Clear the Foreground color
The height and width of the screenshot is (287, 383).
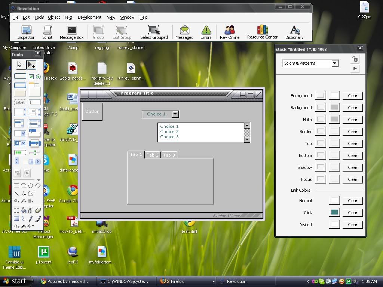pos(352,96)
